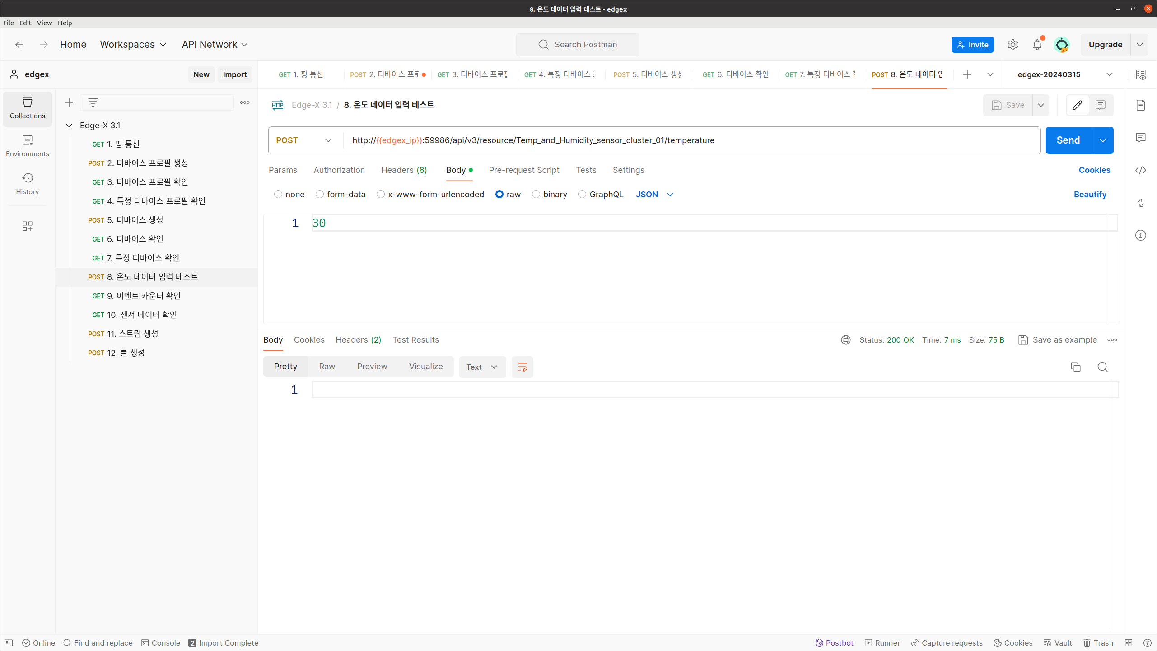Open response three-dot more options
Viewport: 1157px width, 651px height.
1112,340
